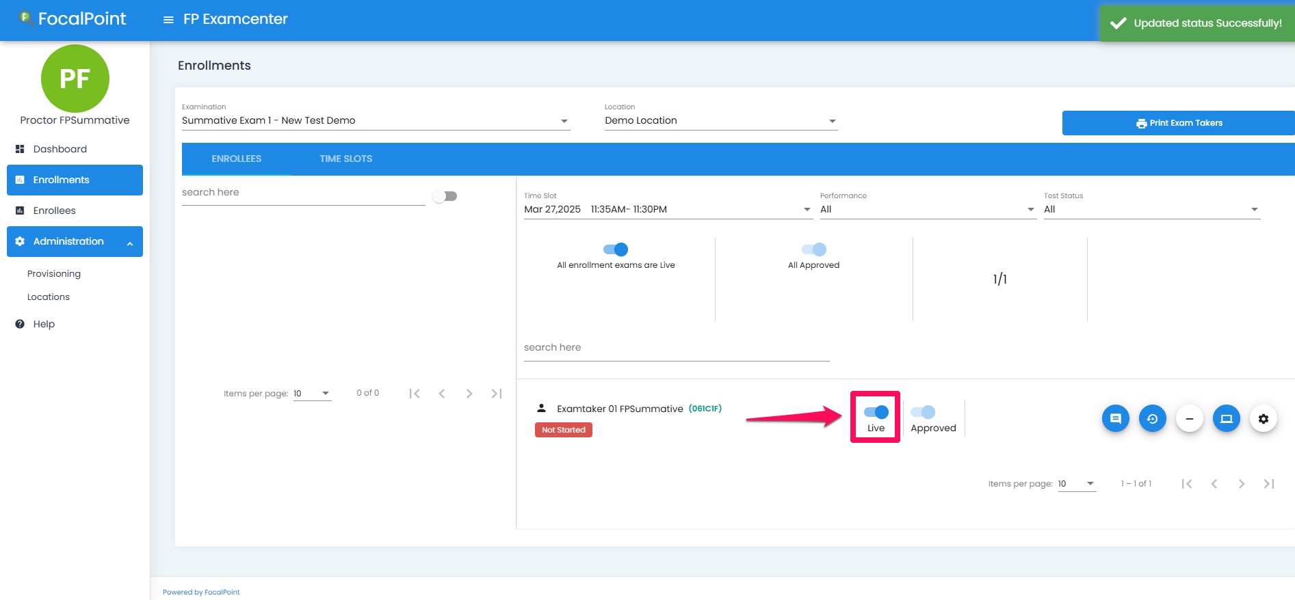This screenshot has width=1295, height=600.
Task: Open Enrollees from the sidebar
Action: 75,210
